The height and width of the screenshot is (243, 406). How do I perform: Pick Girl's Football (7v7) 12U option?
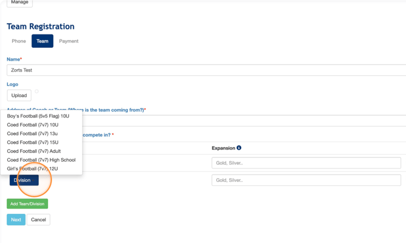[x=33, y=168]
